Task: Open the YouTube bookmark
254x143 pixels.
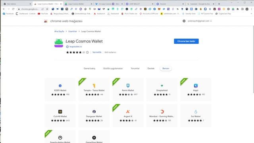Action: tap(43, 14)
